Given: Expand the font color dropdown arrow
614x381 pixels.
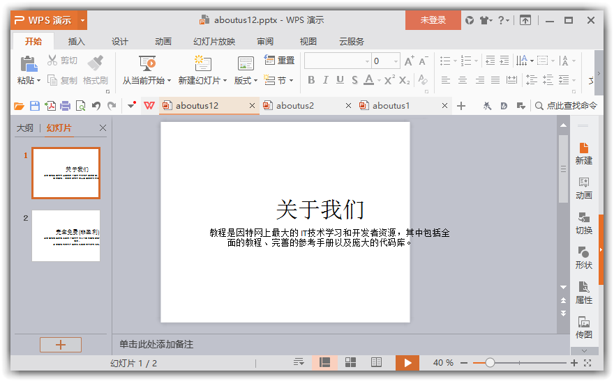Looking at the screenshot, I should pos(379,81).
